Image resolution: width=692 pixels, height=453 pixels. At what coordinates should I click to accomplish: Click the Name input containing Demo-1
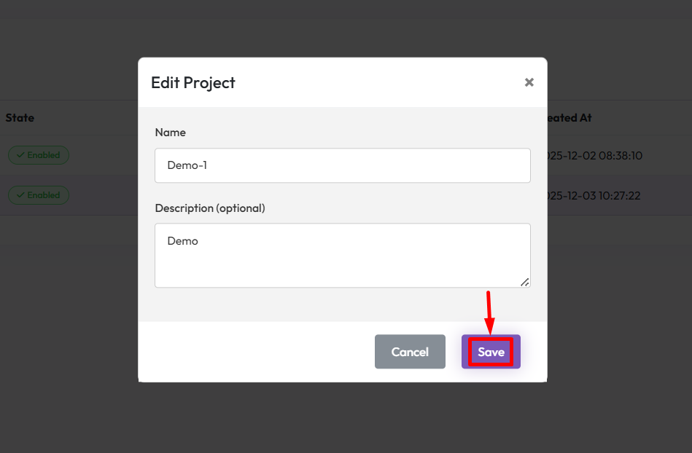tap(342, 165)
